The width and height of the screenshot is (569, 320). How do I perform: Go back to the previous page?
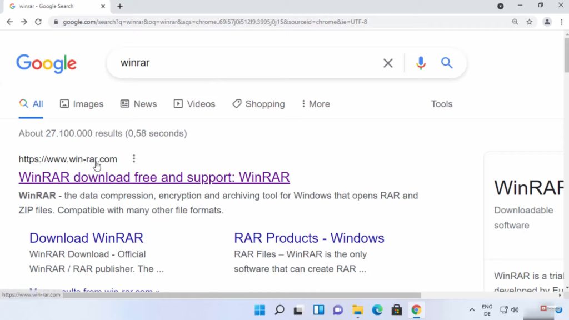pos(9,22)
